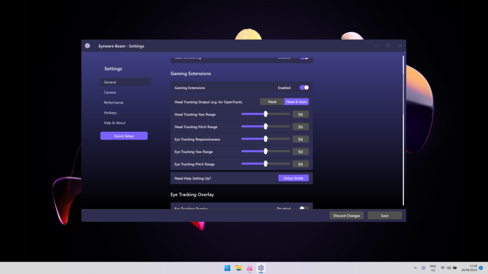The width and height of the screenshot is (488, 274).
Task: Open General settings section
Action: click(x=126, y=82)
